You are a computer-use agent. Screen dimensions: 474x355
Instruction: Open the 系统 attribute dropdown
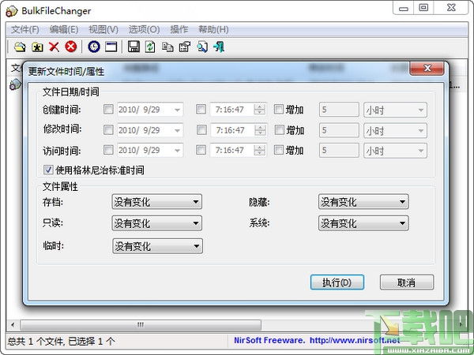[x=363, y=223]
